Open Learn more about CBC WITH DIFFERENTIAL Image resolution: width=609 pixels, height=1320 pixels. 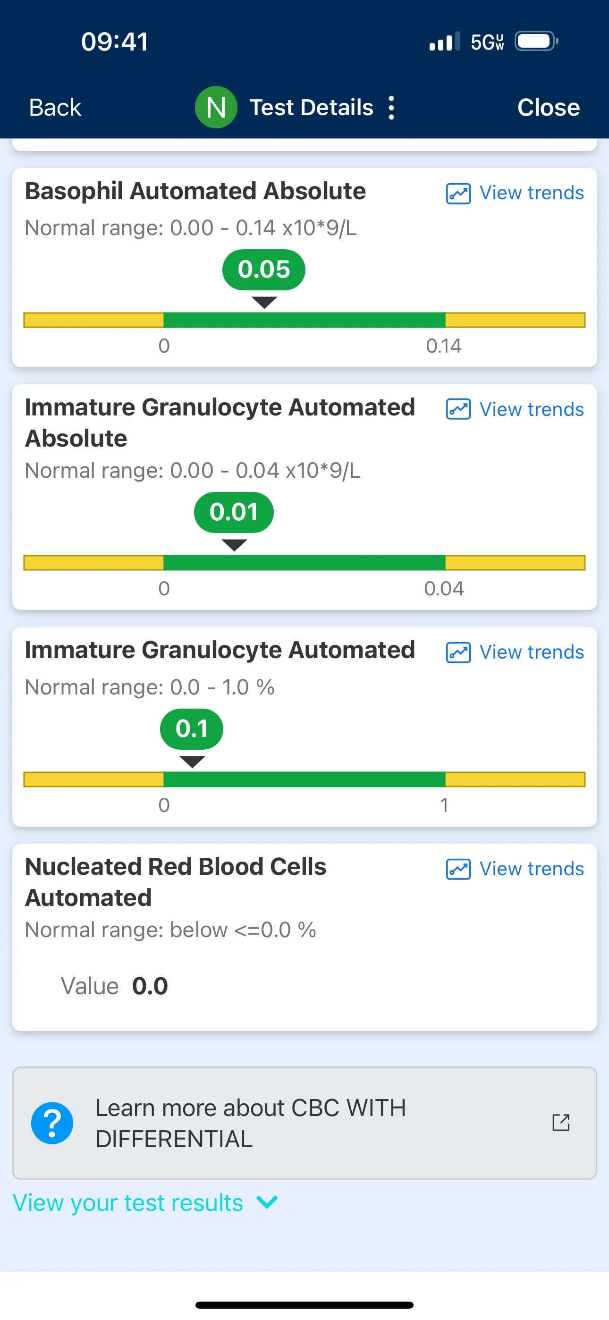tap(251, 1123)
